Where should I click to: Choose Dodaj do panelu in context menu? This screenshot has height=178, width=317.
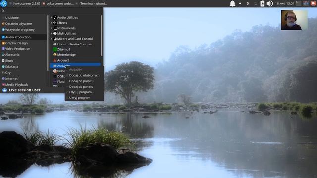84,87
